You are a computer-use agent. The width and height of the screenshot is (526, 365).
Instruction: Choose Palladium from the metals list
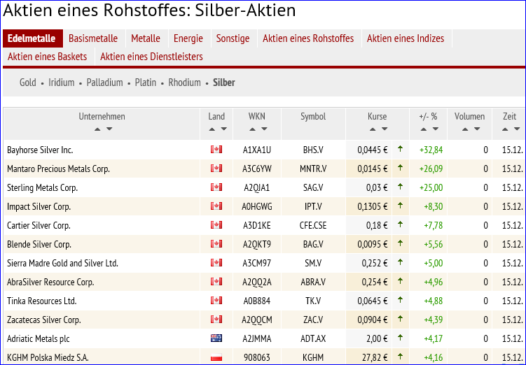pos(104,83)
